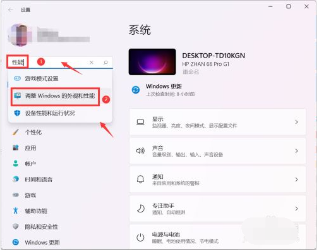Close the 设置 window
Viewport: 319px width, 251px height.
pos(306,7)
